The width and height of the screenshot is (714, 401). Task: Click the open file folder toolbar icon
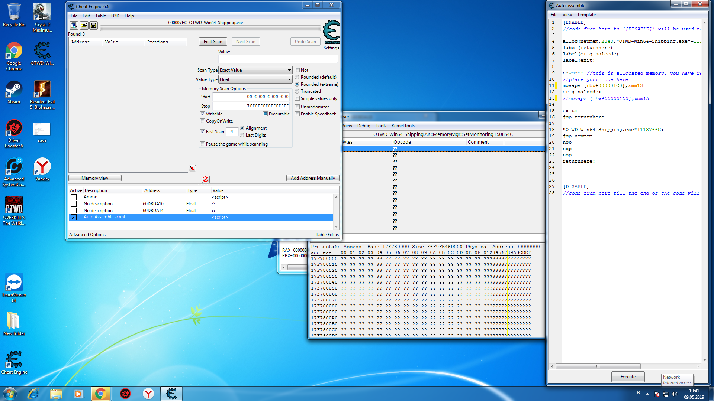tap(84, 25)
